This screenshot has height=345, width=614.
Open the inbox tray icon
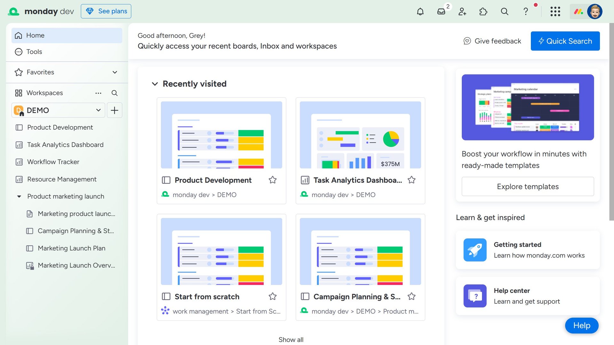point(441,11)
